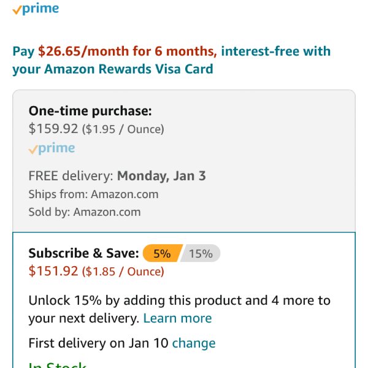Click the Ships from Amazon.com line

point(93,194)
